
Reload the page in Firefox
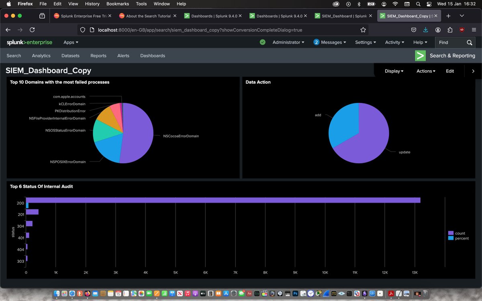pos(32,30)
